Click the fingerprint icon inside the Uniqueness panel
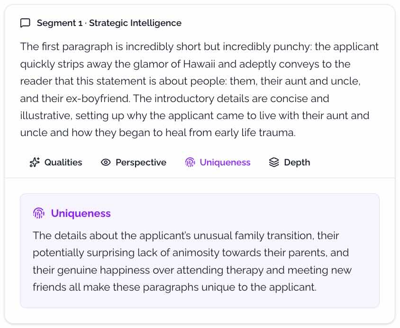The image size is (400, 328). (39, 213)
